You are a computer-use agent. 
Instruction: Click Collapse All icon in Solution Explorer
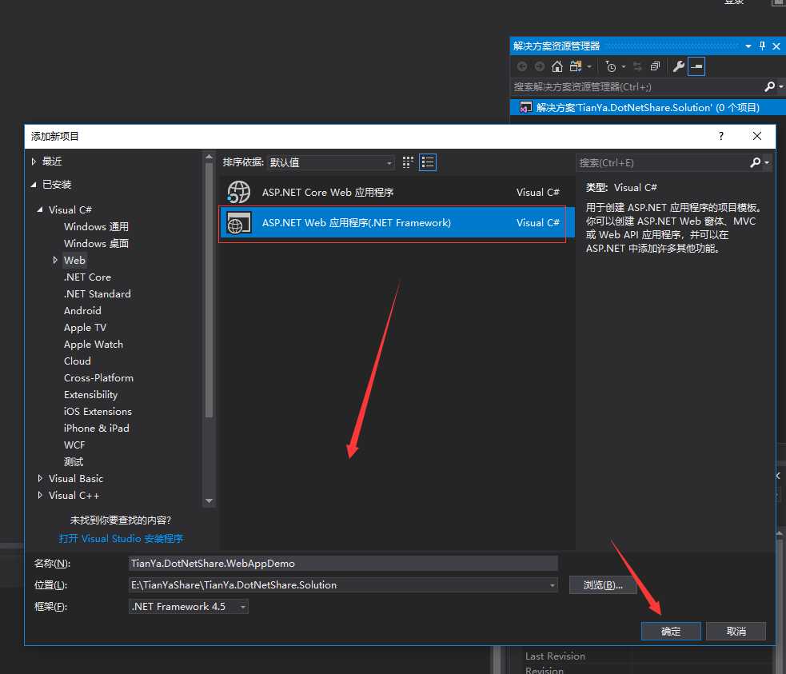(x=655, y=66)
